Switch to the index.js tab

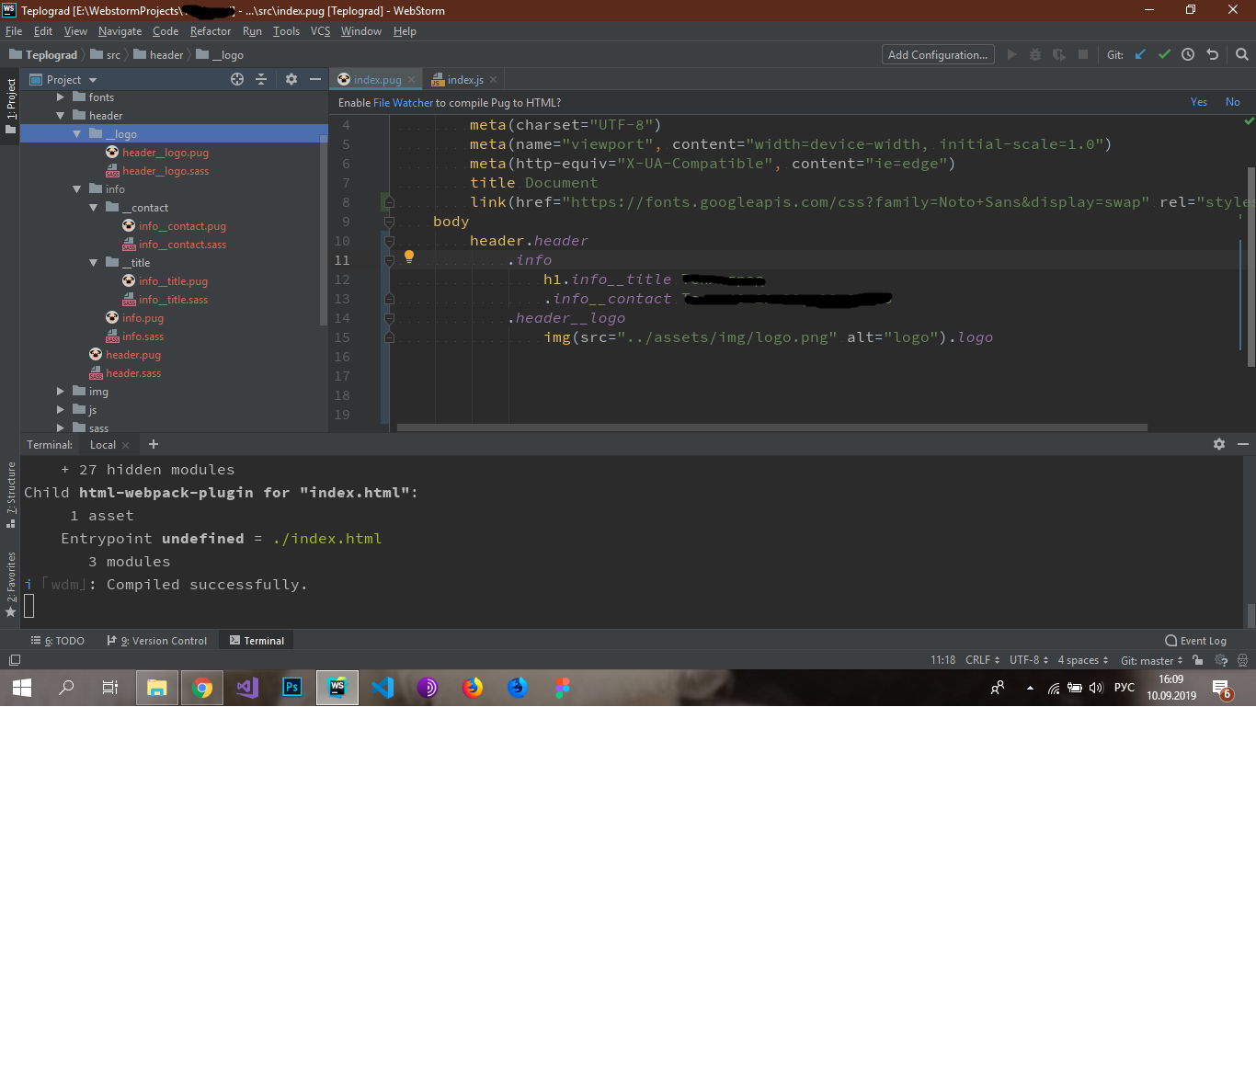[465, 80]
